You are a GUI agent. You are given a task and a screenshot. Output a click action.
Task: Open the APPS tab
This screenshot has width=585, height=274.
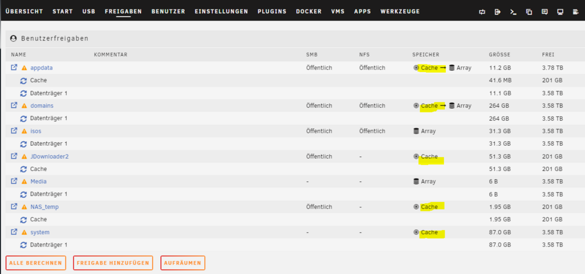pyautogui.click(x=363, y=12)
